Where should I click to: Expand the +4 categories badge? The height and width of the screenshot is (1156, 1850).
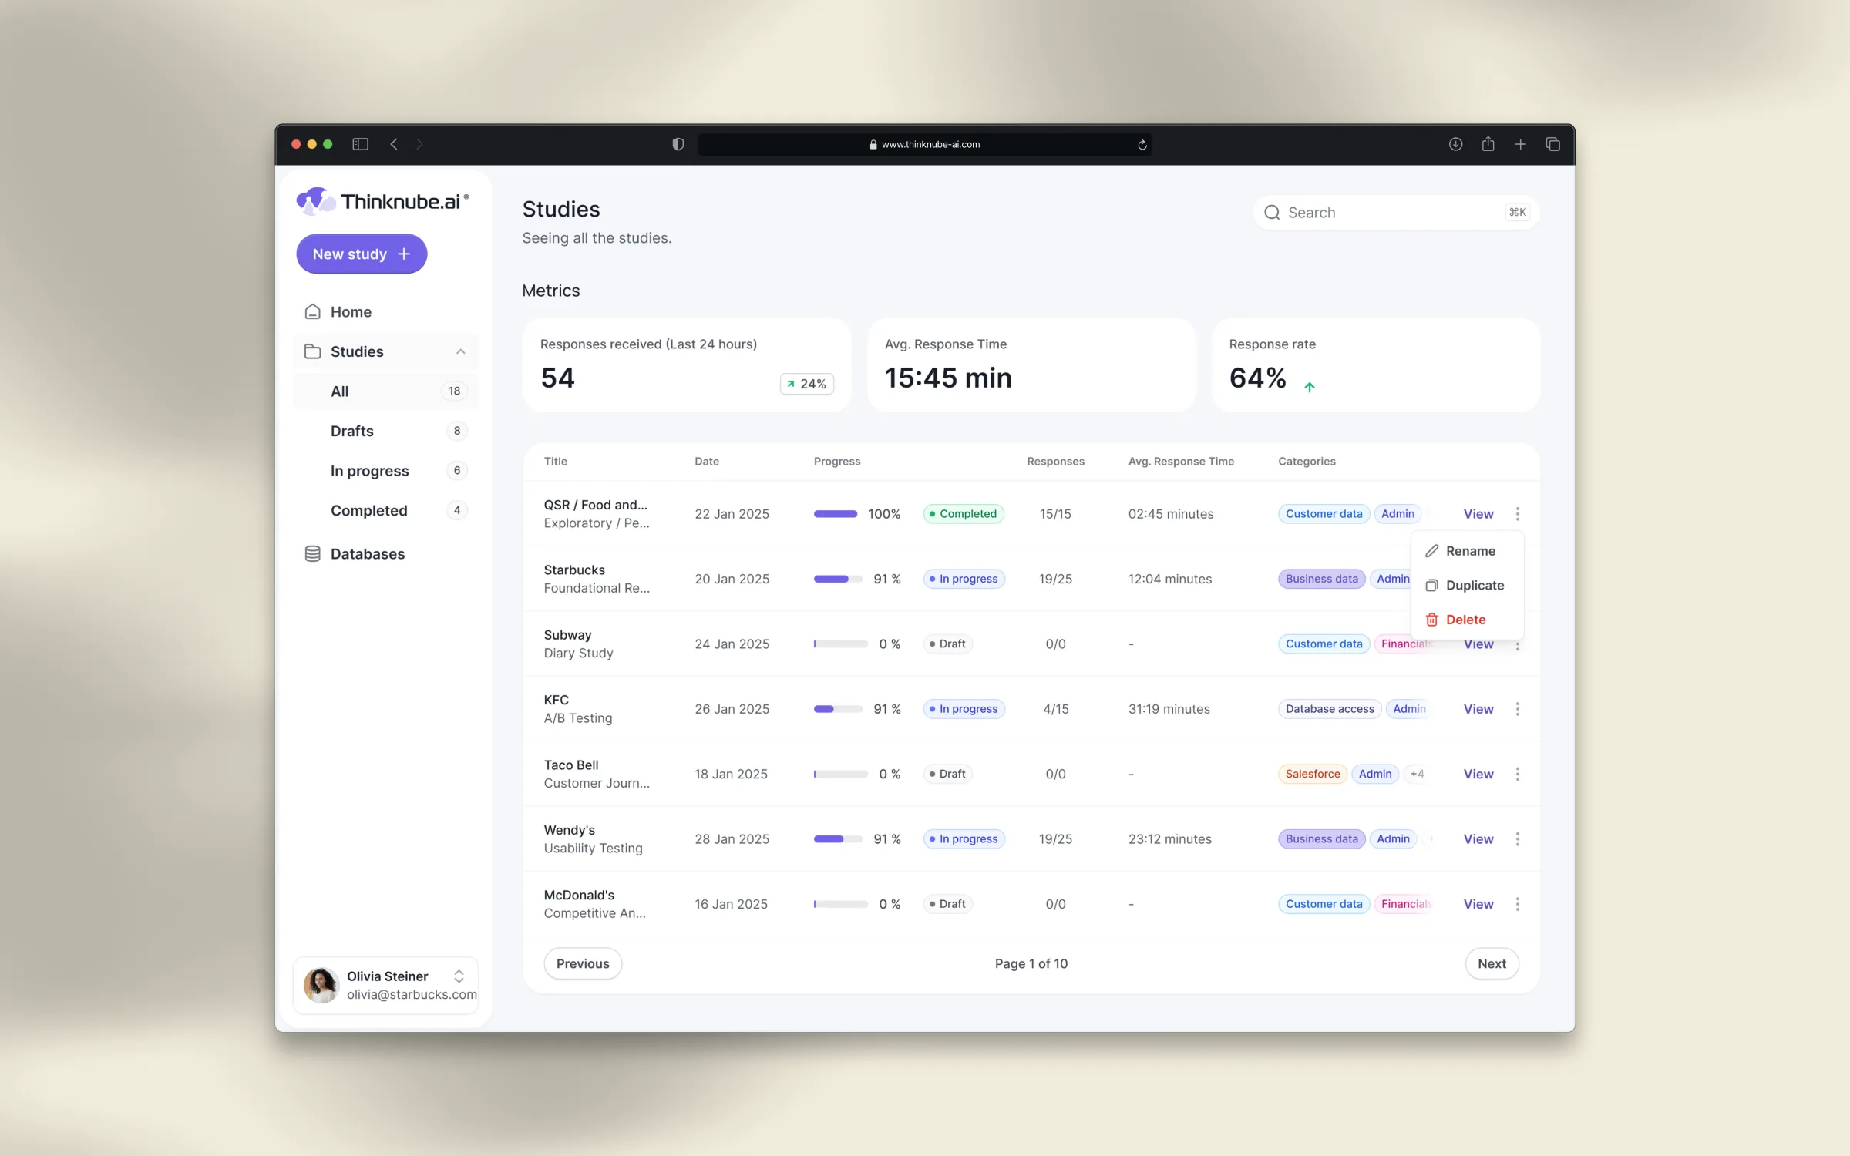click(x=1417, y=774)
